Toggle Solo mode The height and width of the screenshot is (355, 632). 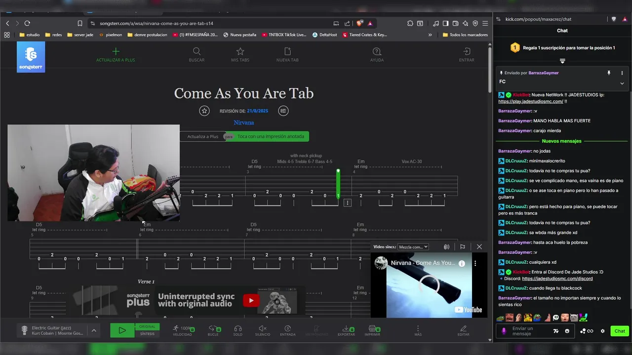238,330
